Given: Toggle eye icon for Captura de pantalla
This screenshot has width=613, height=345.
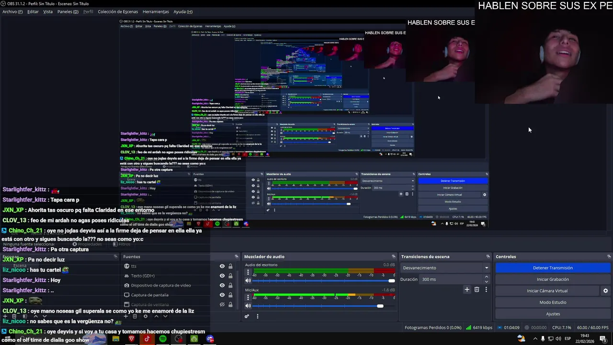Looking at the screenshot, I should (222, 295).
